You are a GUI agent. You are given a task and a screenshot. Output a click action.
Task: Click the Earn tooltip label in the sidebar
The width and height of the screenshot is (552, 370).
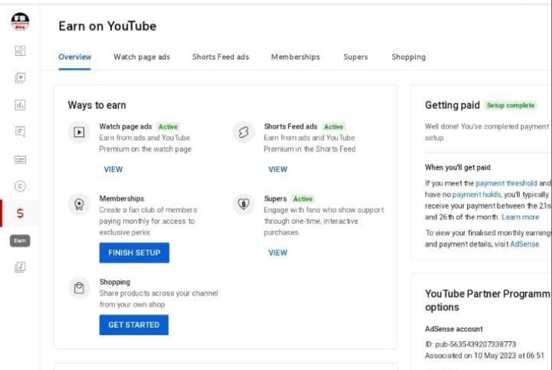[x=20, y=241]
